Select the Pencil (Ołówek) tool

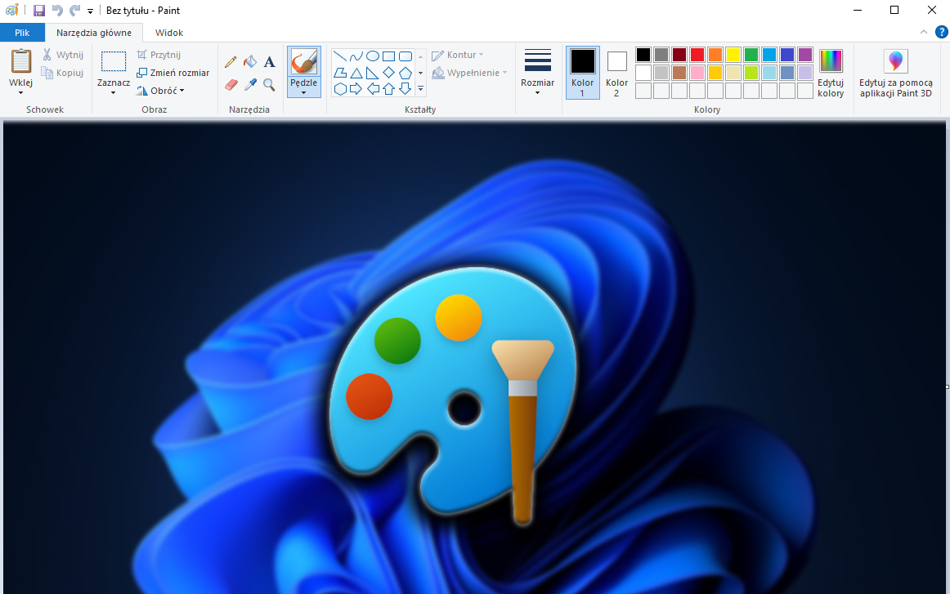231,61
